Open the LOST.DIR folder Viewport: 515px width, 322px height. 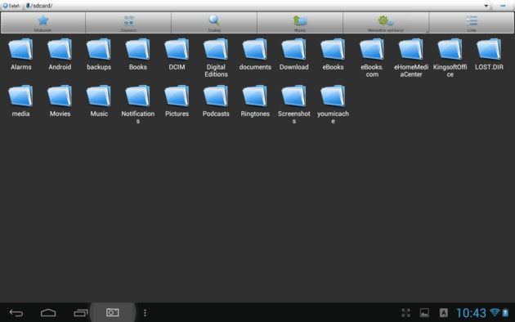coord(489,55)
